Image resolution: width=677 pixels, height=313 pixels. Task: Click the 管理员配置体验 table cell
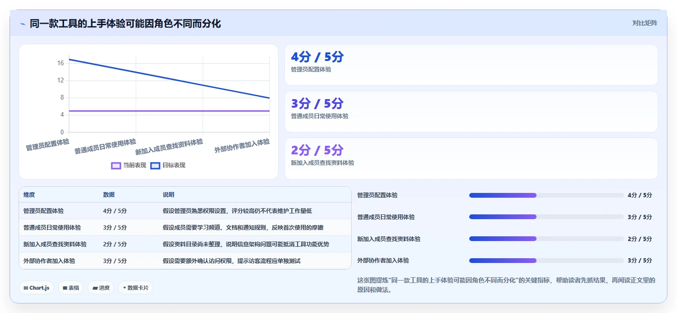pyautogui.click(x=43, y=211)
